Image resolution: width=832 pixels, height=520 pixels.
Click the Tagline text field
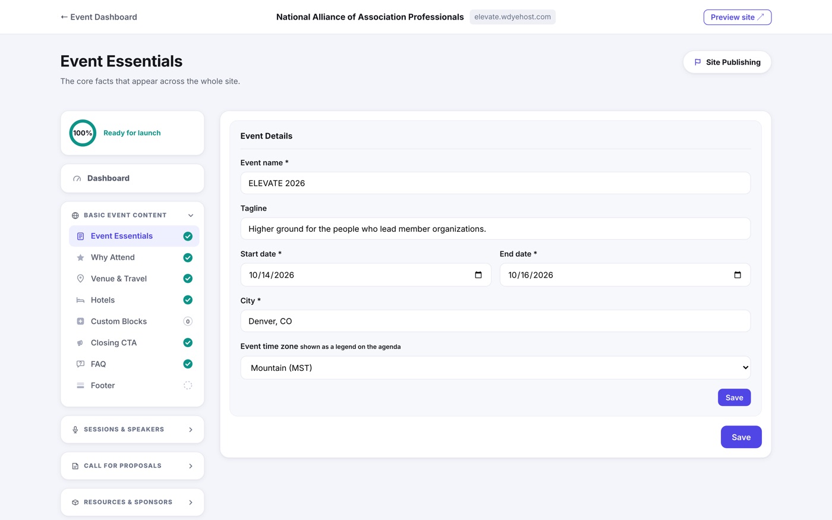pyautogui.click(x=495, y=229)
